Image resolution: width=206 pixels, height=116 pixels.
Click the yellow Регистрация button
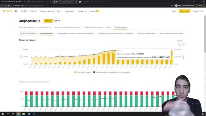click(184, 11)
